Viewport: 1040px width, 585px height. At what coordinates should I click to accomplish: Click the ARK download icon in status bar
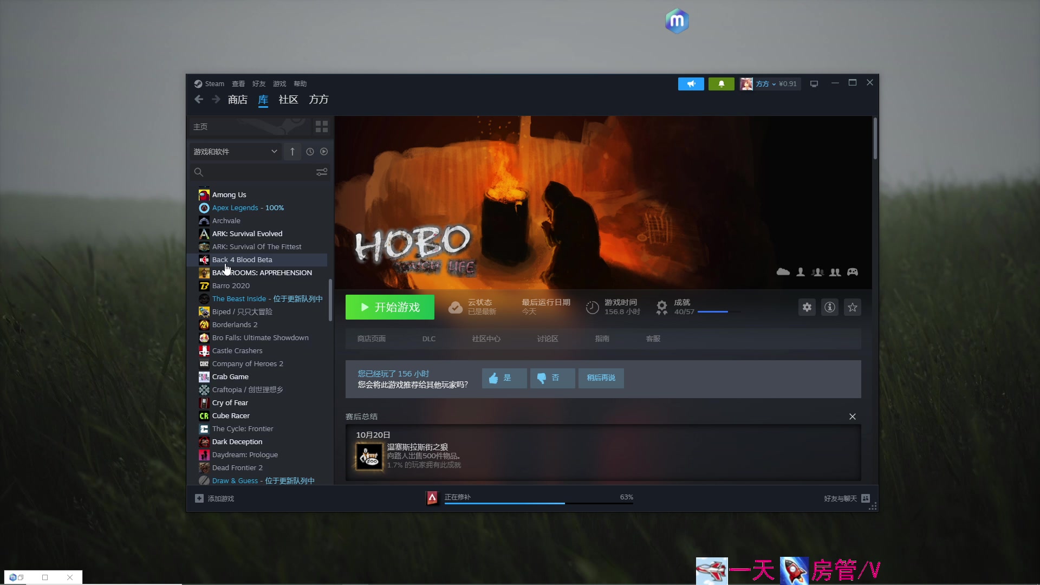point(432,498)
